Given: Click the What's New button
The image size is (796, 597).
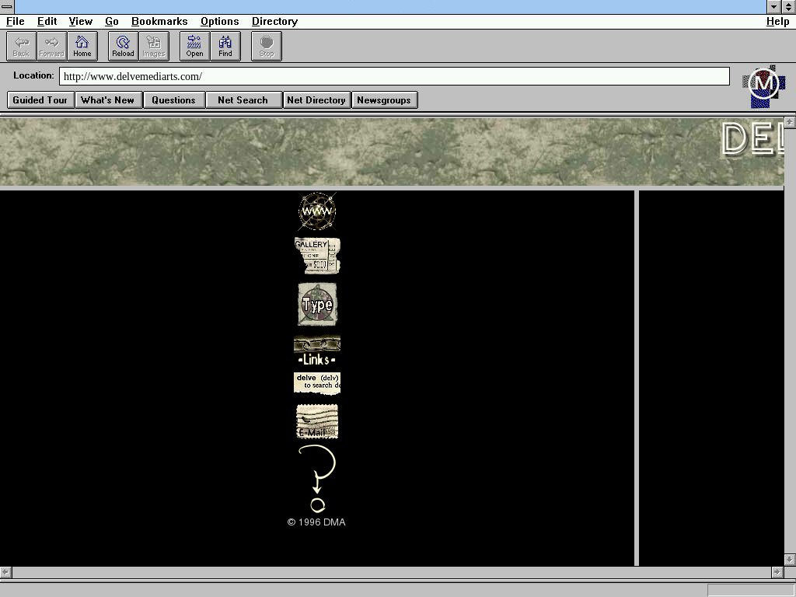Looking at the screenshot, I should click(107, 100).
